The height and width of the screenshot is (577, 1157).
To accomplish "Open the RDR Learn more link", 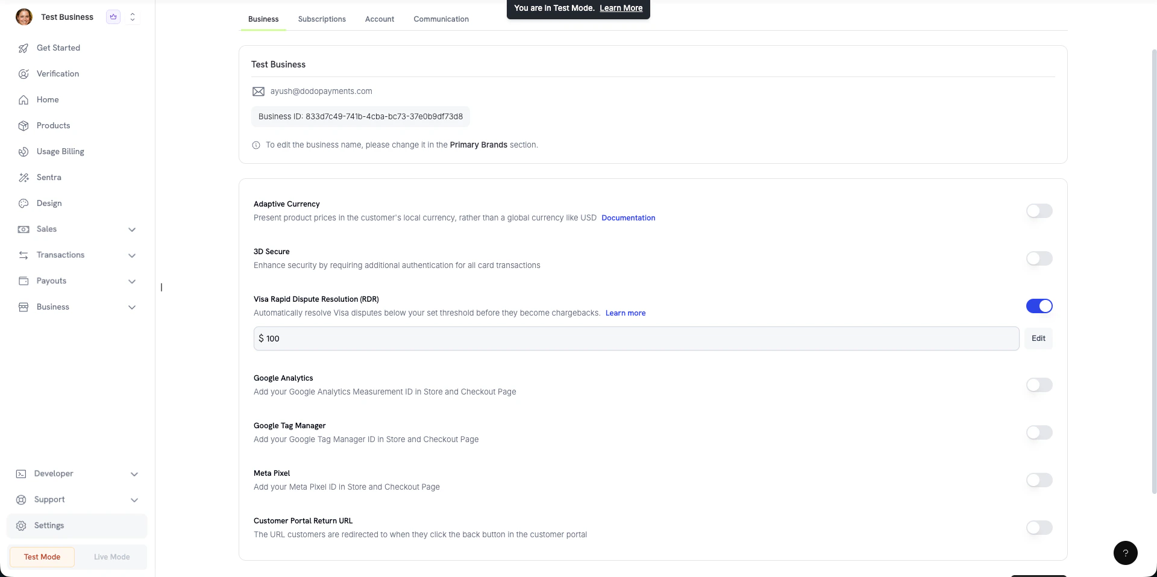I will click(625, 313).
